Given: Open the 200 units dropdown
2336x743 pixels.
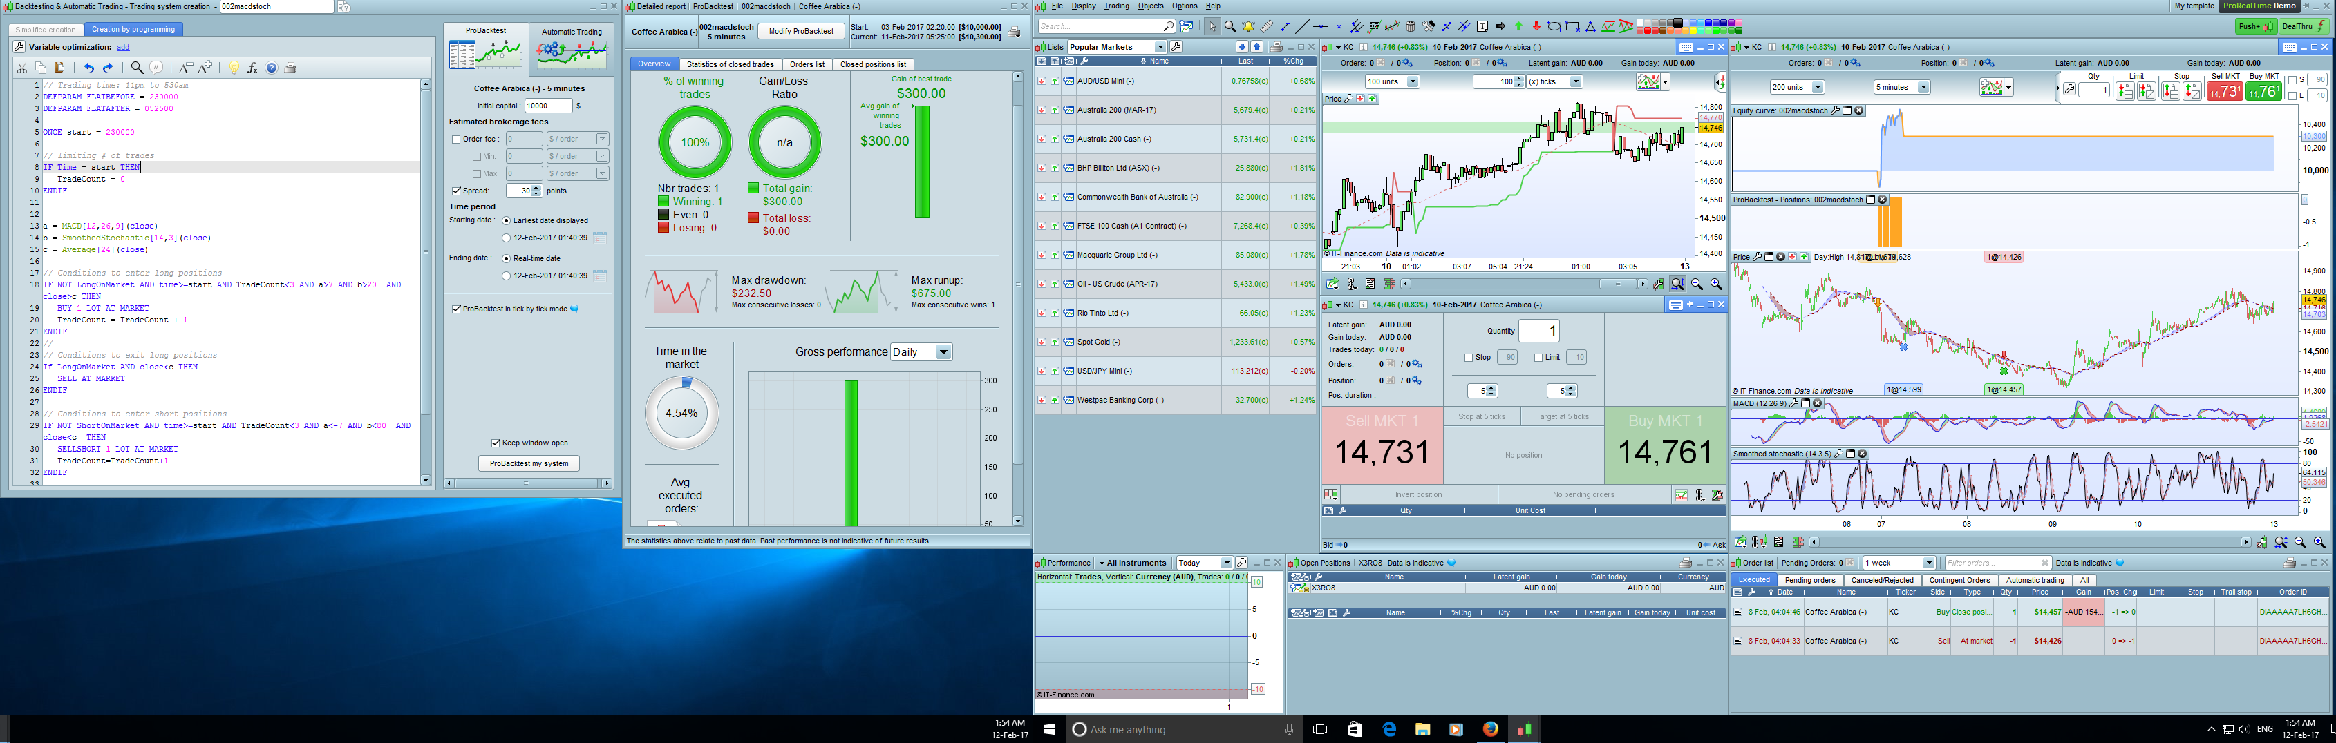Looking at the screenshot, I should click(1817, 87).
